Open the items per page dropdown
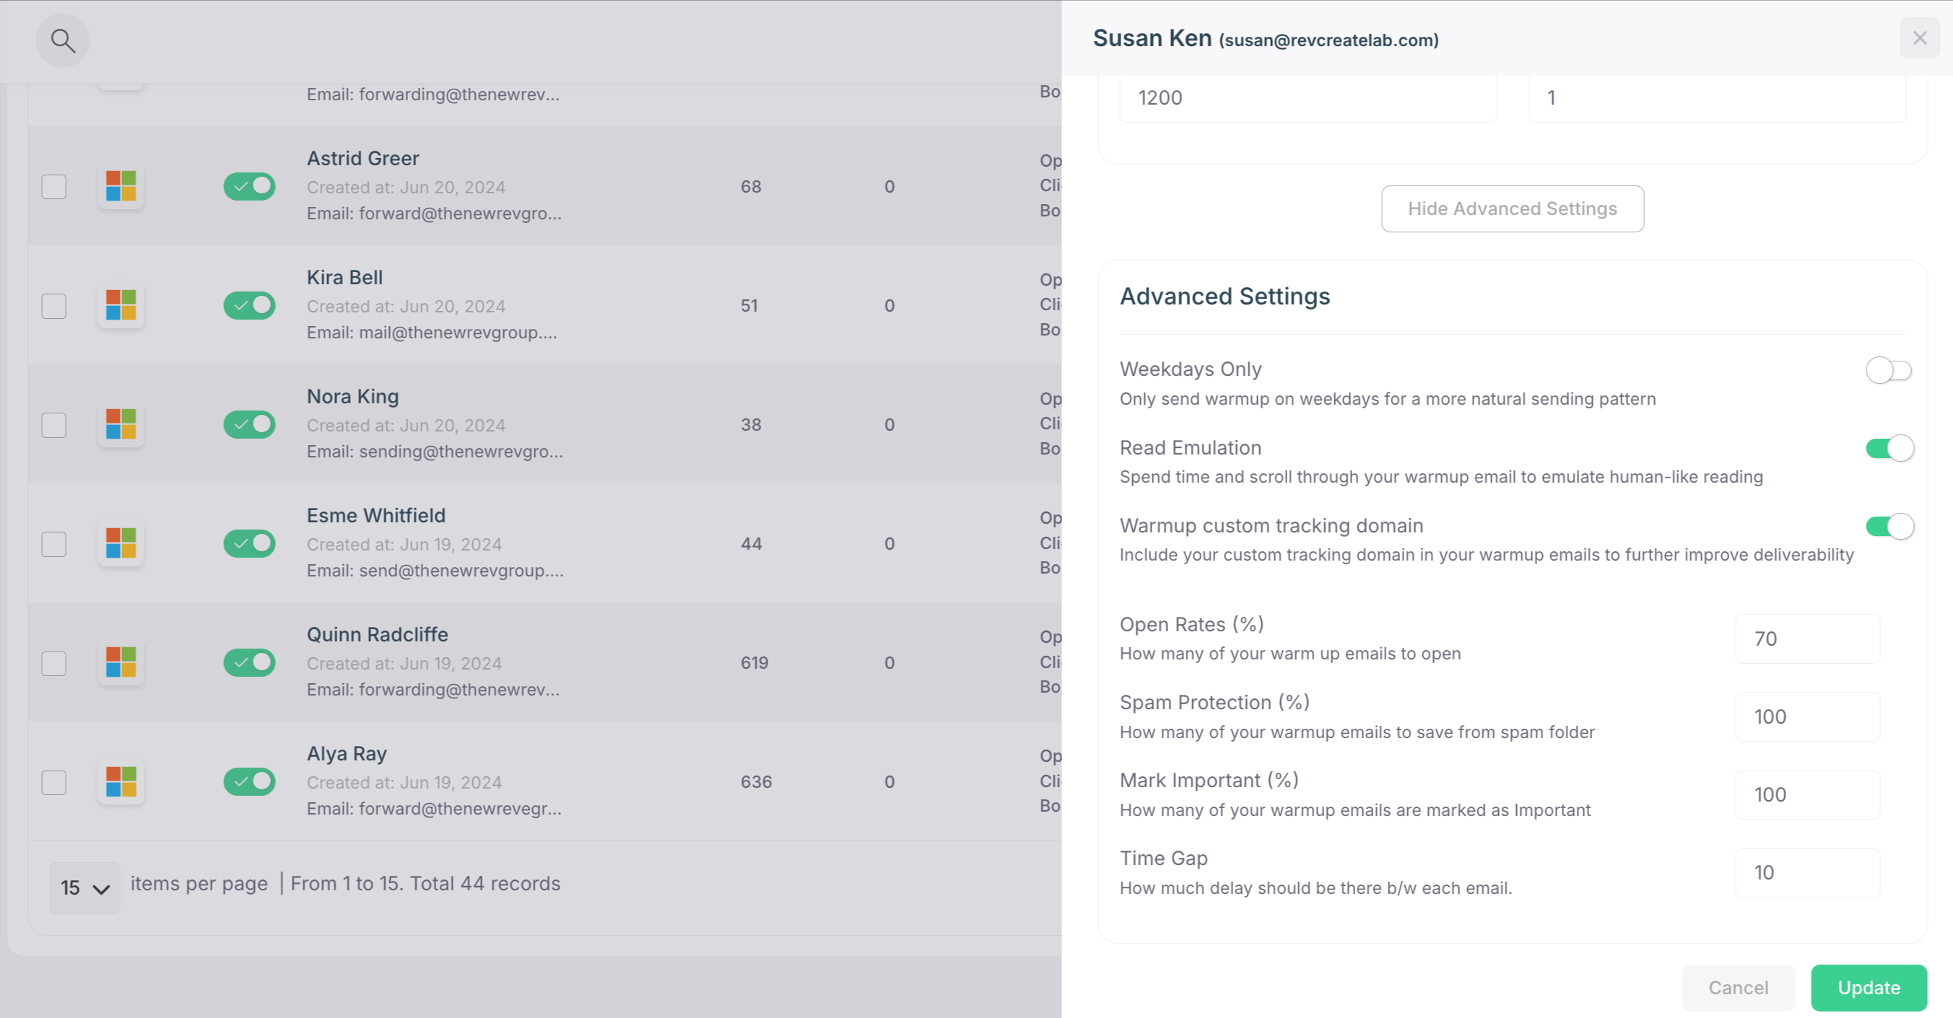Image resolution: width=1953 pixels, height=1018 pixels. point(84,887)
